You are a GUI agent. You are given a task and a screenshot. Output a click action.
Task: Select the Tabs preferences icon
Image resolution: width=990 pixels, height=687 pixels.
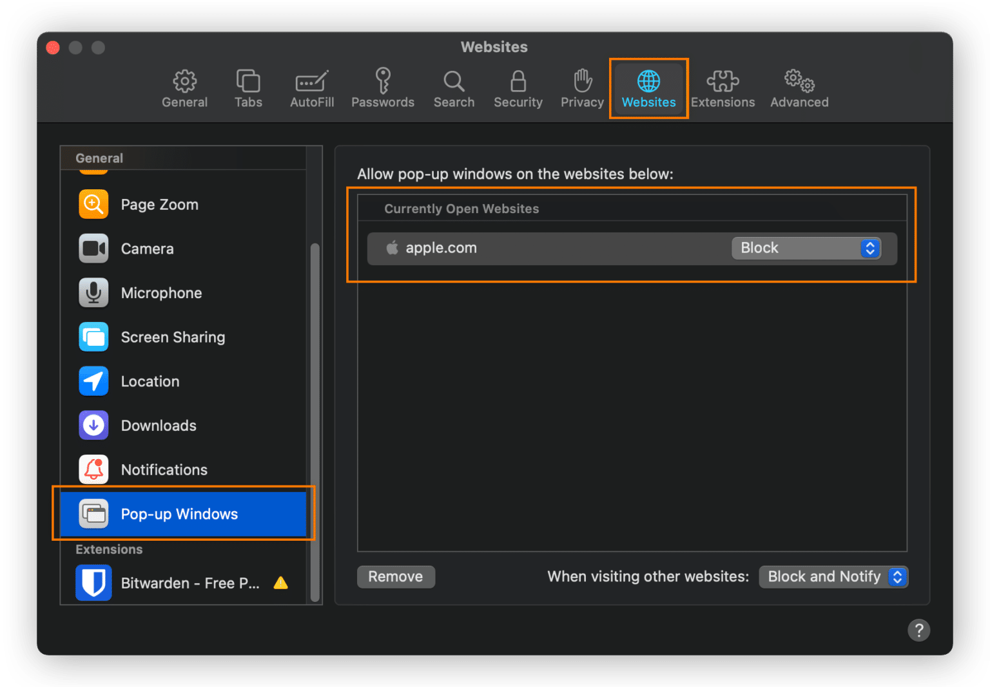click(248, 88)
